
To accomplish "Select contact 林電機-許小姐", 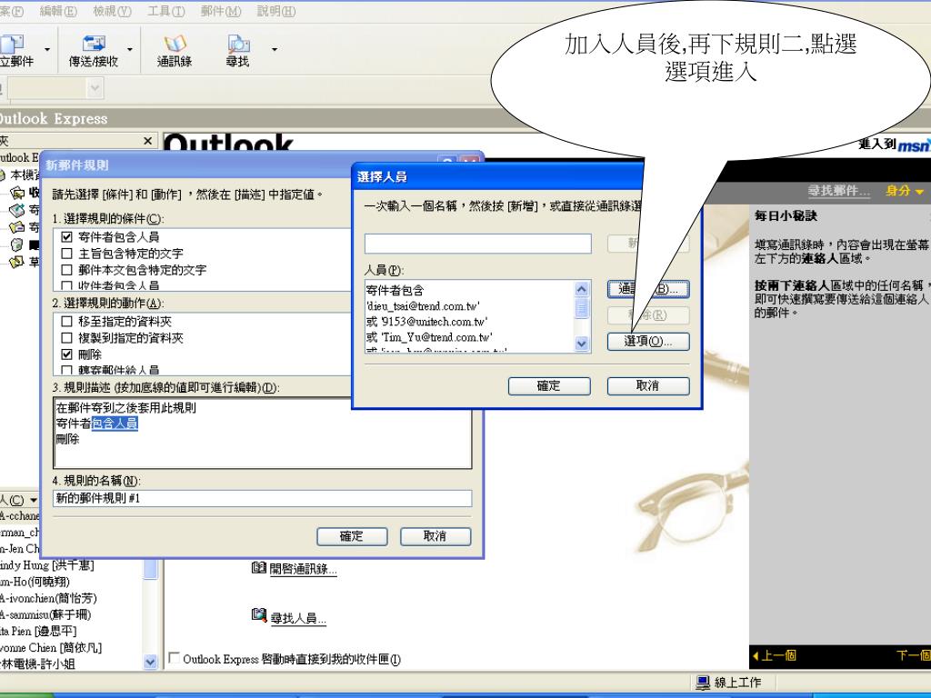I will click(x=37, y=663).
